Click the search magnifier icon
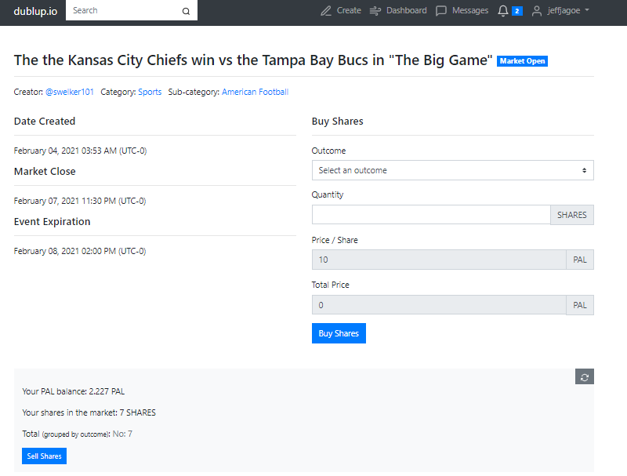Image resolution: width=627 pixels, height=476 pixels. pyautogui.click(x=186, y=11)
